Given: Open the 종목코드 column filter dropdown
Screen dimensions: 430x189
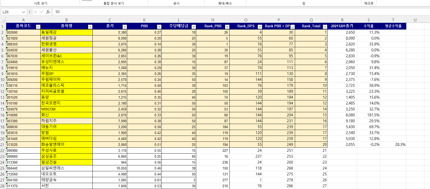Looking at the screenshot, I should [x=38, y=27].
